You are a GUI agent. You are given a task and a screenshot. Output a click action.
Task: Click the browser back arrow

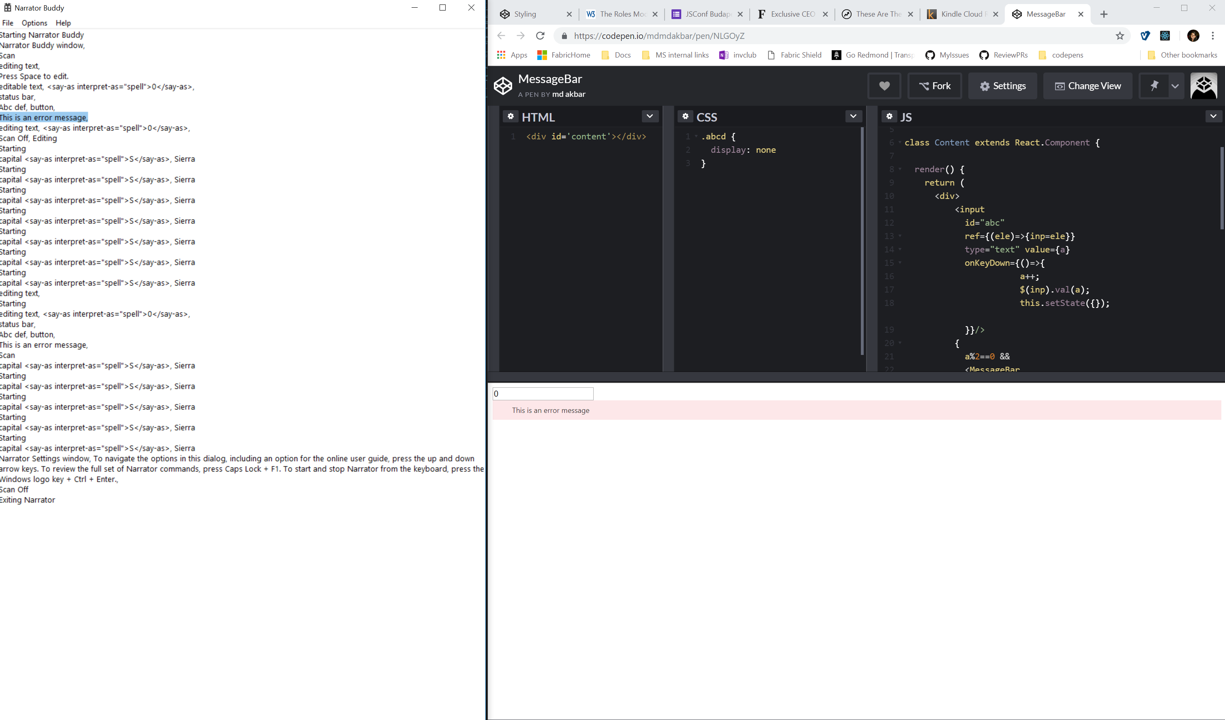point(501,36)
